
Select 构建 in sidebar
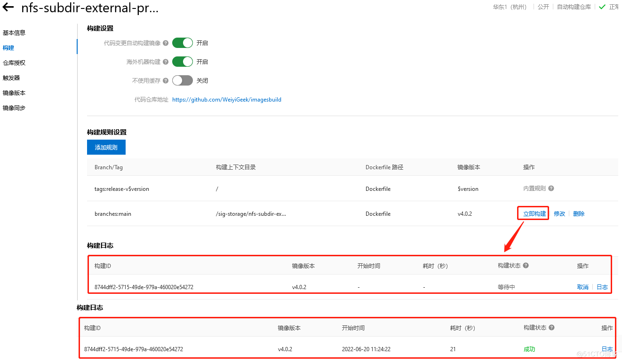pyautogui.click(x=8, y=48)
